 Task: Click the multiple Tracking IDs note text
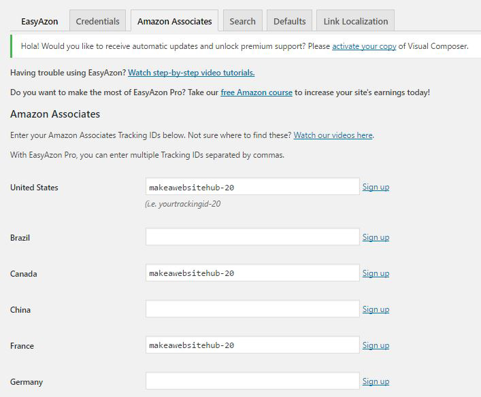[147, 155]
